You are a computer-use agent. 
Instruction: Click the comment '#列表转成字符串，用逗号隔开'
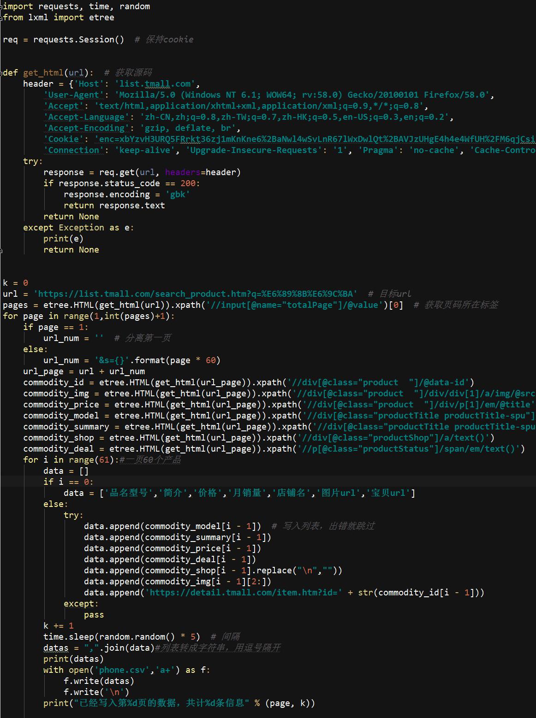tap(218, 648)
